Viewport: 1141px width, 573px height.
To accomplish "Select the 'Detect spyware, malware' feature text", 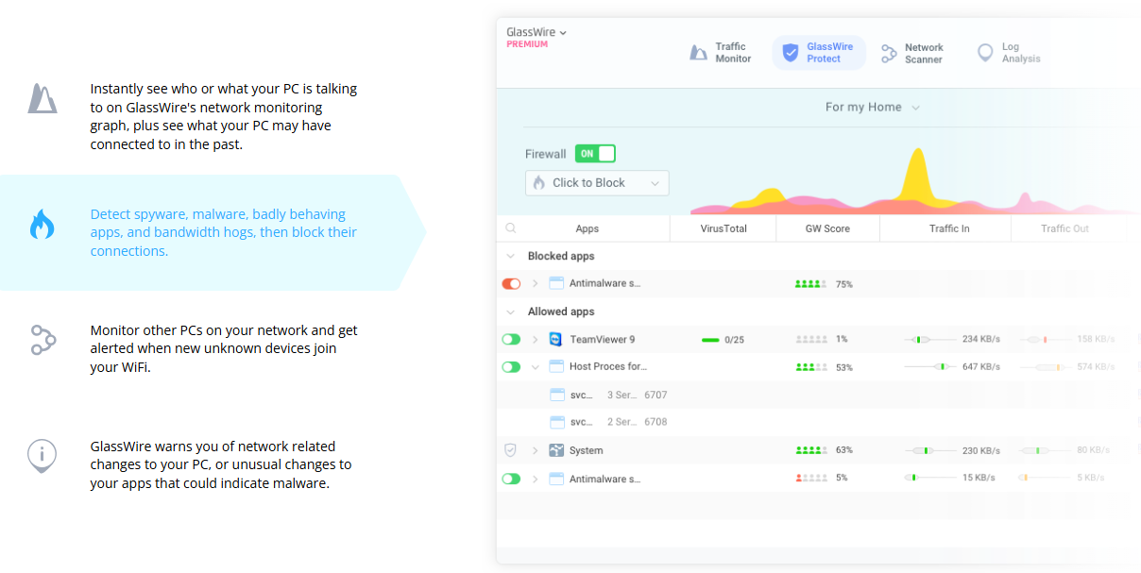I will (224, 232).
